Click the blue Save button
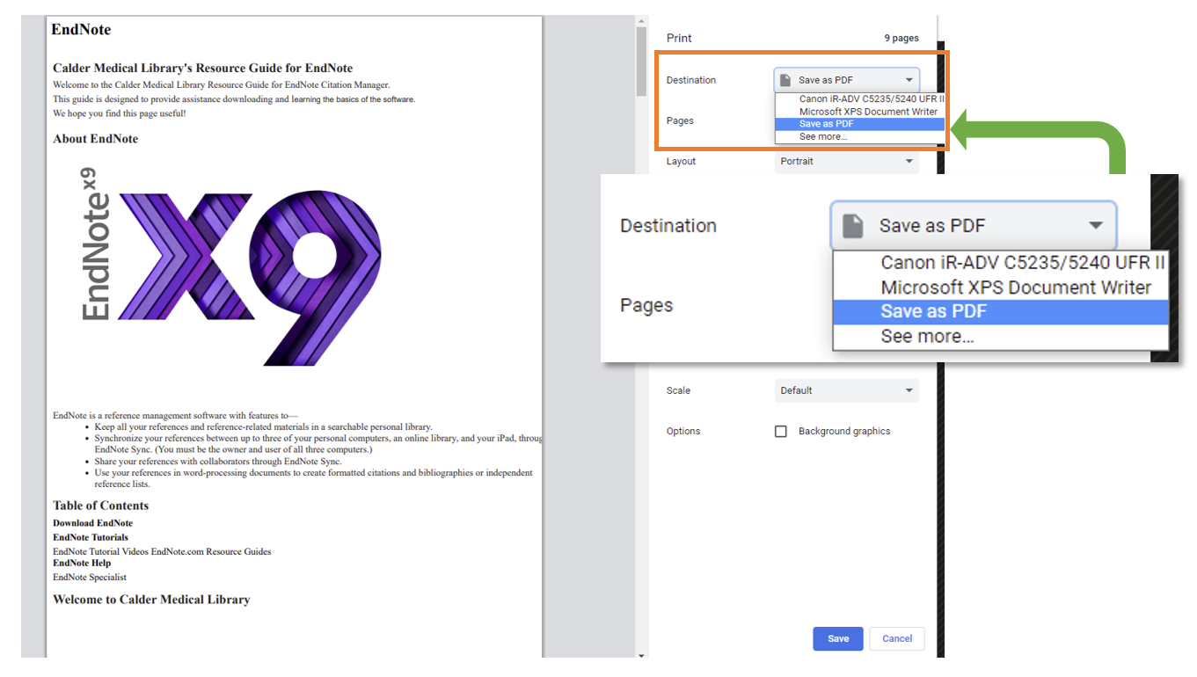This screenshot has height=677, width=1197. tap(838, 639)
